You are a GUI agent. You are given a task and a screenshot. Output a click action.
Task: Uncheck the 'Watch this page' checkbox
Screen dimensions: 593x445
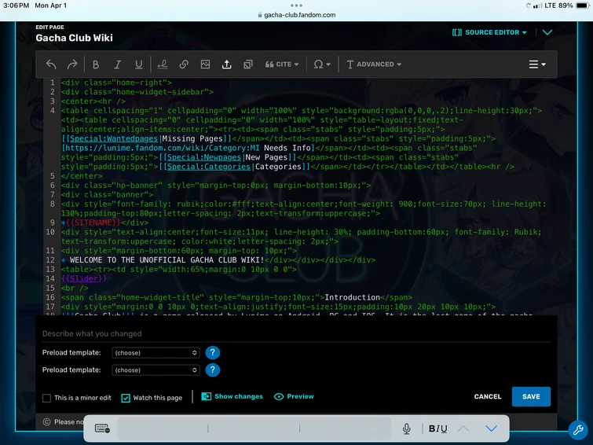click(x=126, y=398)
